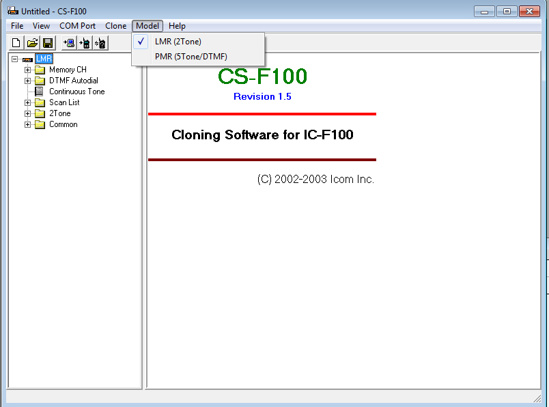
Task: Click the clone write to transceiver icon
Action: tap(85, 43)
